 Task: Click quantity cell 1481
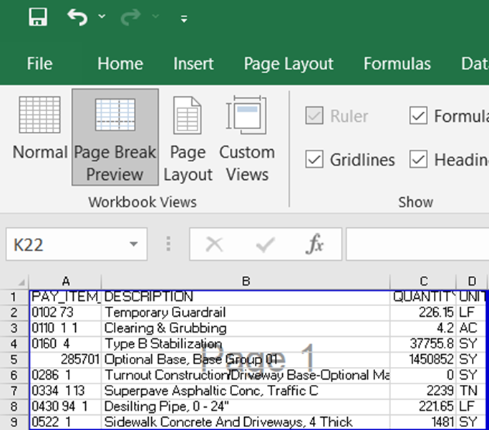click(x=423, y=422)
